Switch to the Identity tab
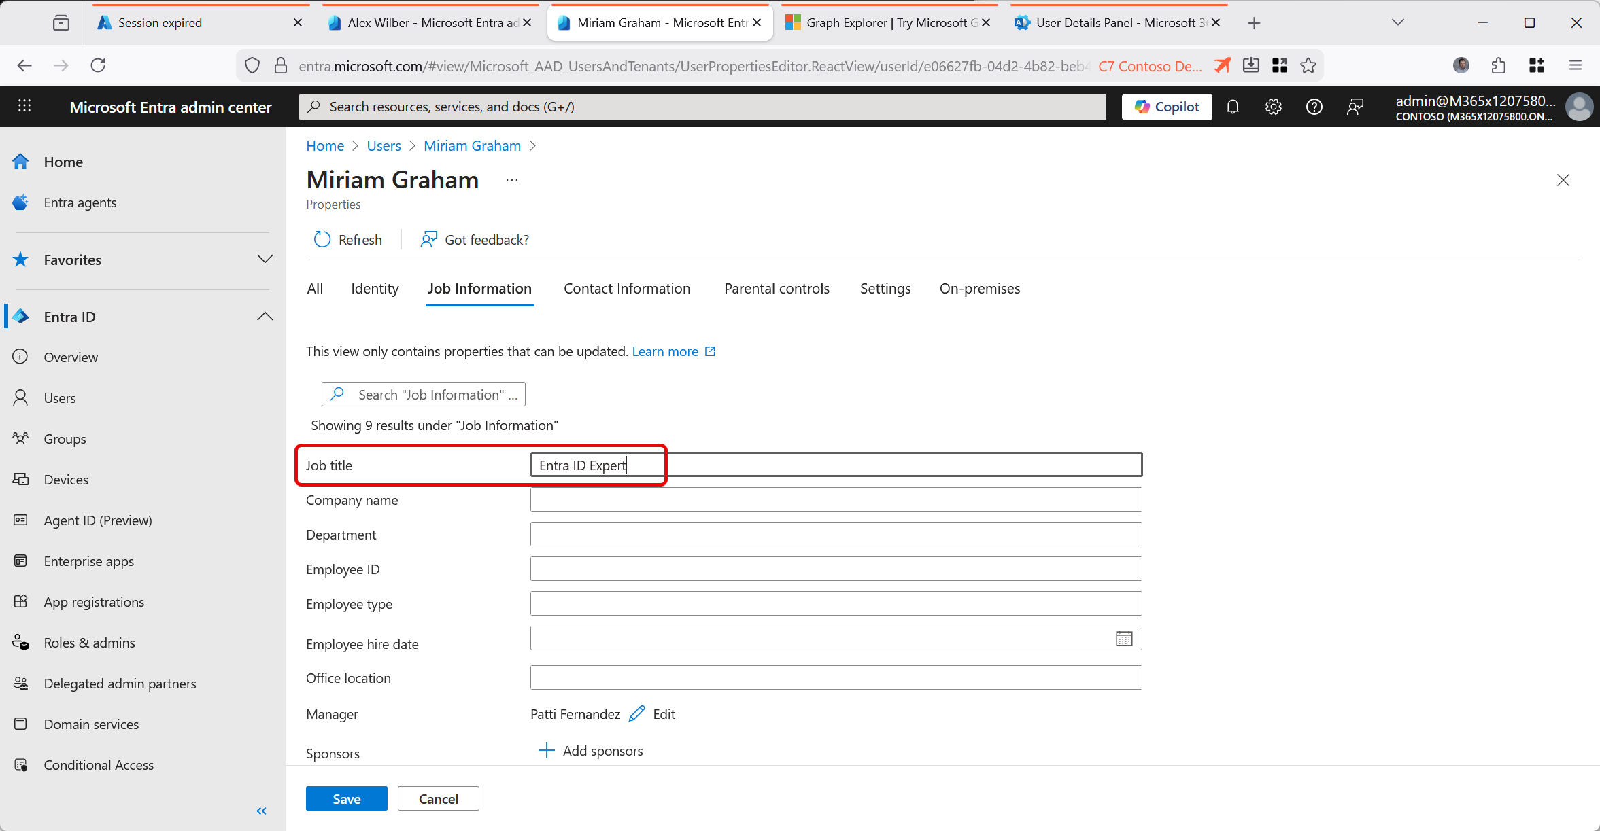1600x831 pixels. pyautogui.click(x=375, y=289)
